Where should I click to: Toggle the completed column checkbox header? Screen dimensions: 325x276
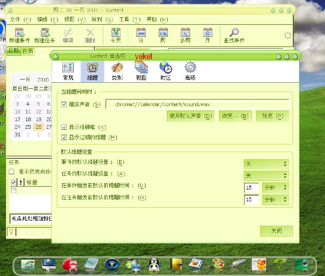13,182
